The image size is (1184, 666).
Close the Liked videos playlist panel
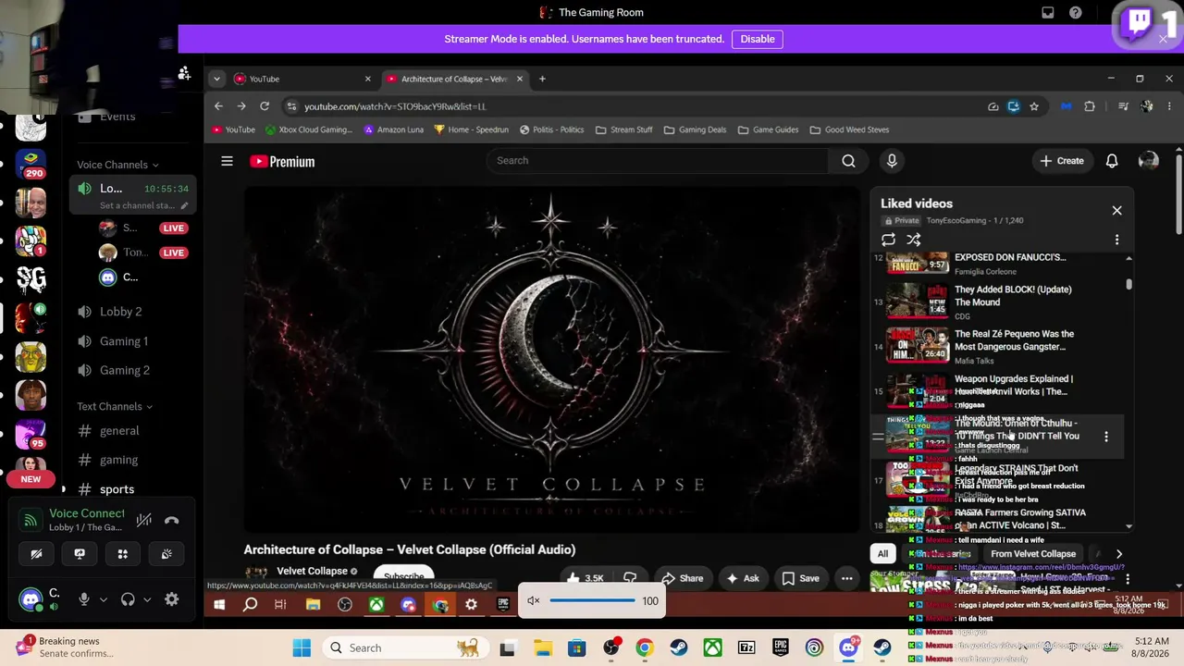(x=1116, y=211)
